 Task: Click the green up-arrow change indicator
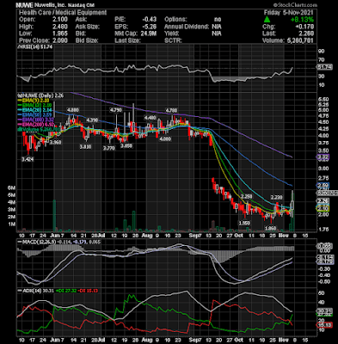click(x=267, y=20)
